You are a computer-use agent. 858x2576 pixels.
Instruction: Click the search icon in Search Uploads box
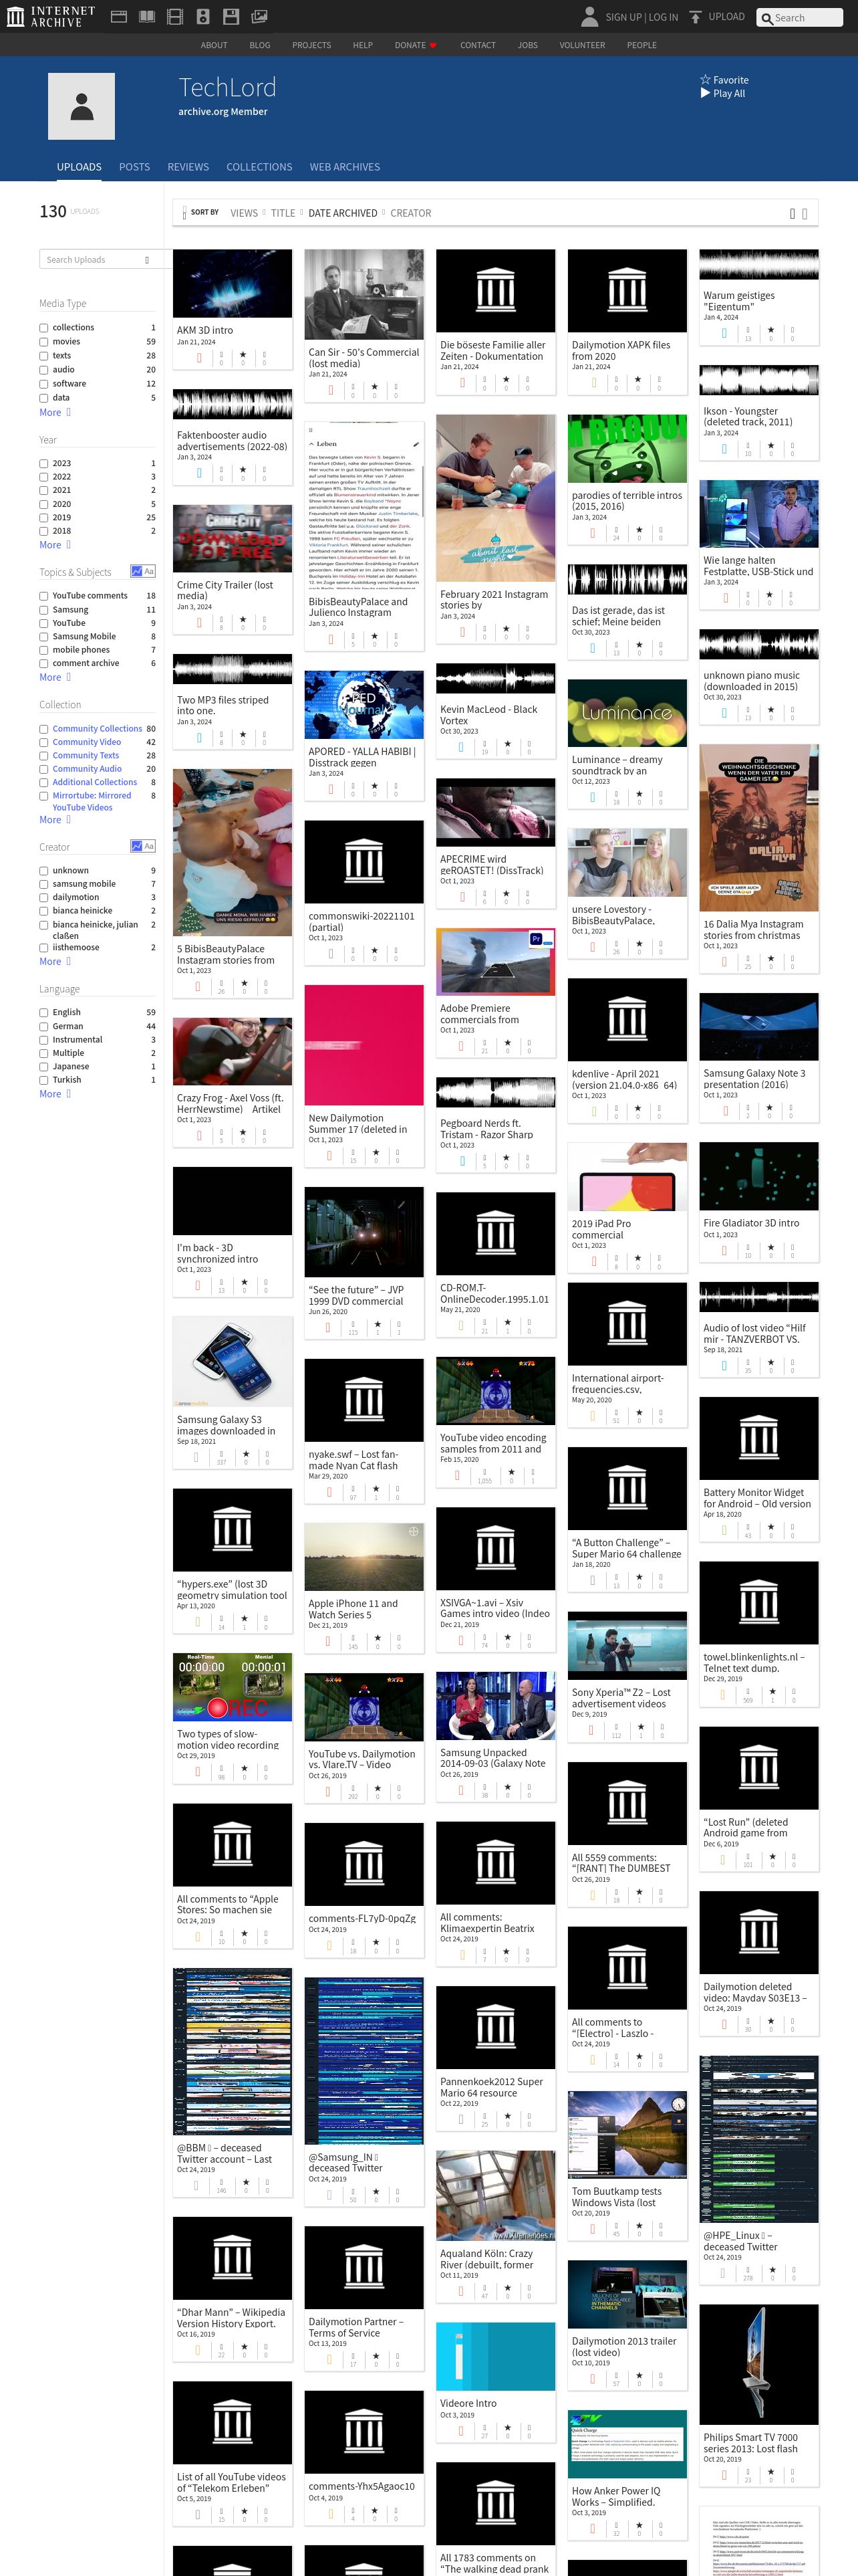(x=147, y=260)
